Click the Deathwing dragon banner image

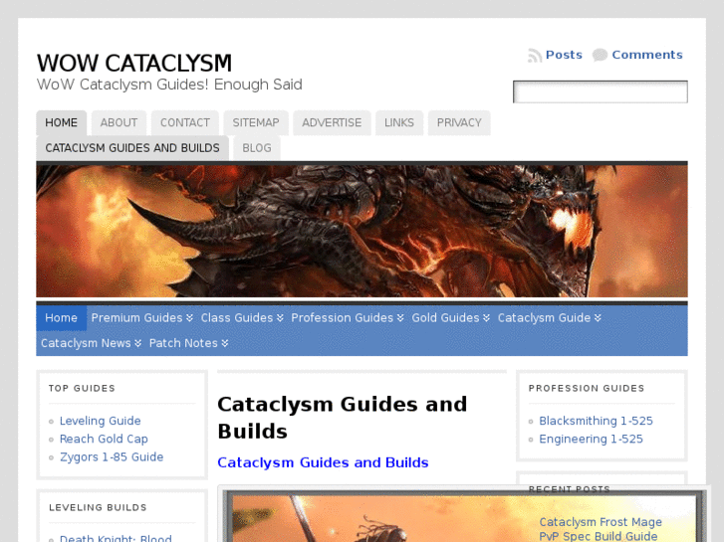[x=362, y=231]
